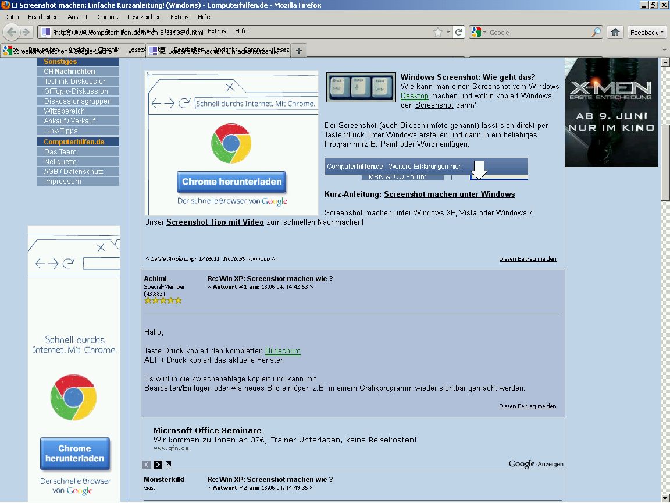Viewport: 670px width, 503px height.
Task: Click Diesen Beitrag melden under first post
Action: 528,258
